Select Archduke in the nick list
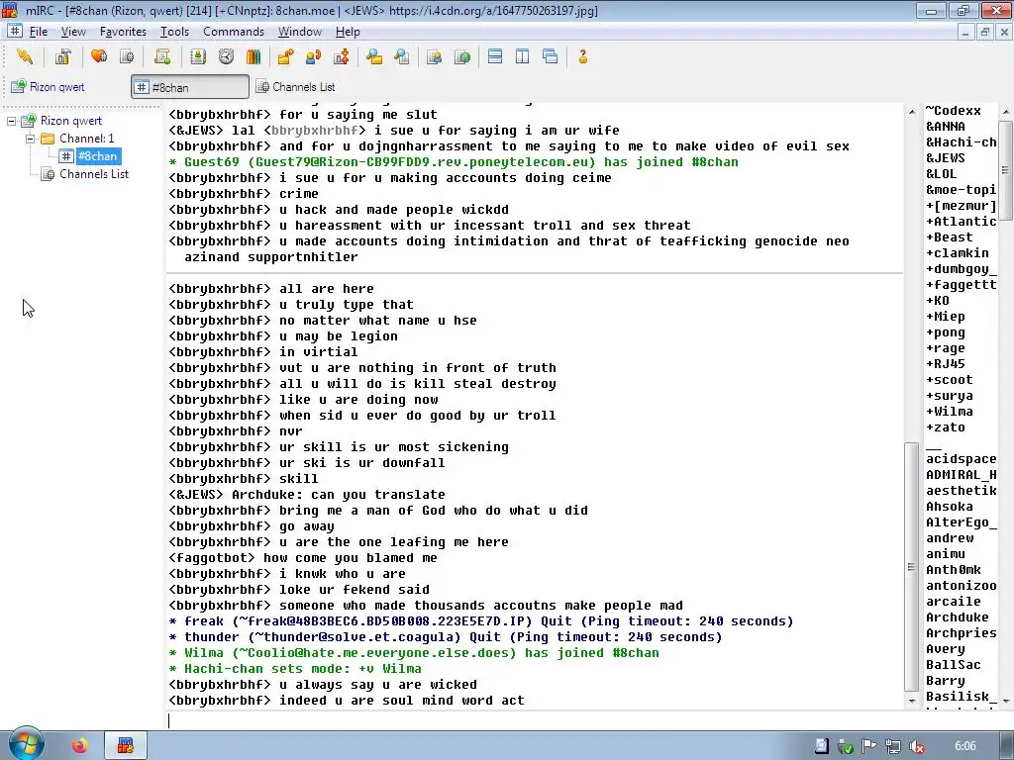 958,617
